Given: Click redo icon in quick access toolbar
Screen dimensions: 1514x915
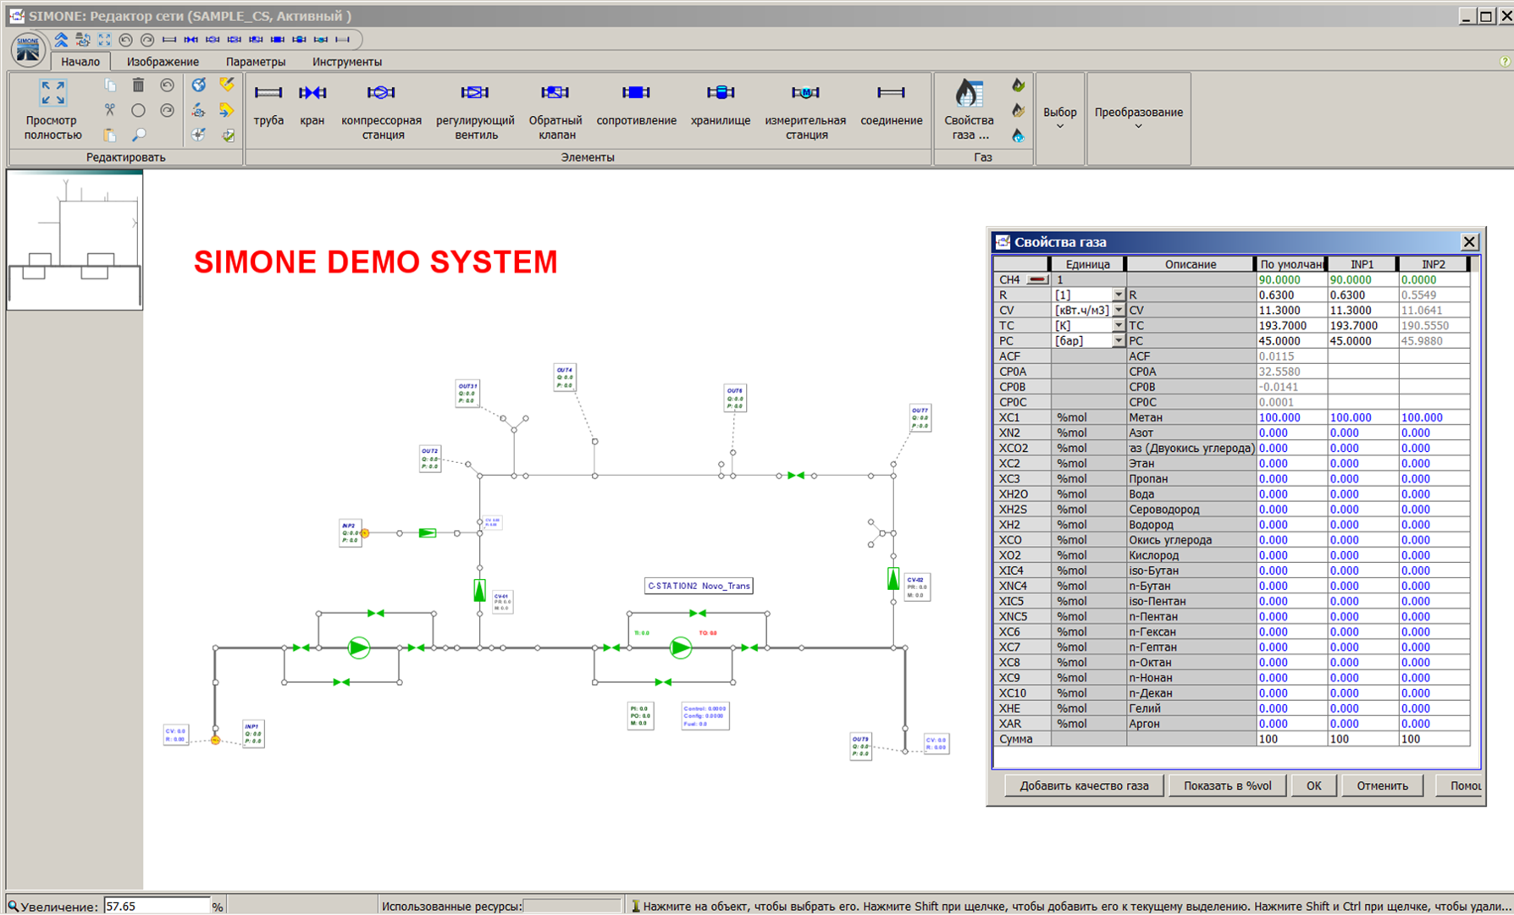Looking at the screenshot, I should [x=147, y=39].
